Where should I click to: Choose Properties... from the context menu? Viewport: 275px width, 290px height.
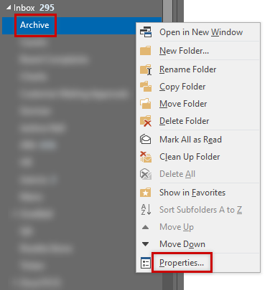(x=182, y=263)
